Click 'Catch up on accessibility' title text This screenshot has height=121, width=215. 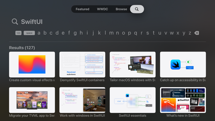click(183, 80)
